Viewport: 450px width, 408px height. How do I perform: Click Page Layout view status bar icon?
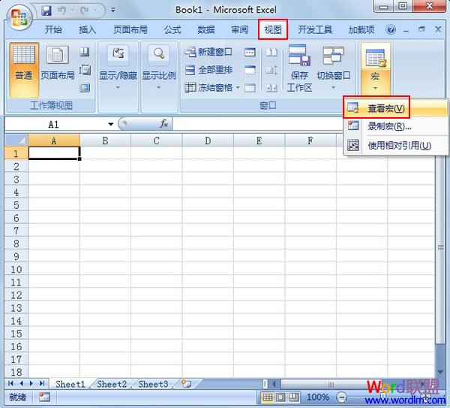(280, 397)
